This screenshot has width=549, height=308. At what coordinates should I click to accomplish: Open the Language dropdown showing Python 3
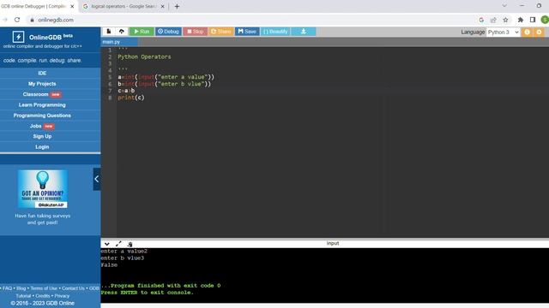coord(504,33)
